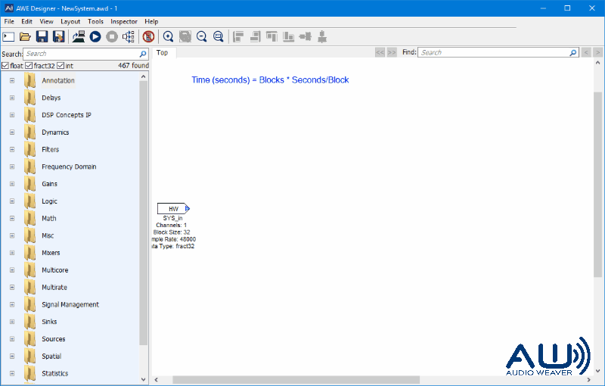Image resolution: width=605 pixels, height=386 pixels.
Task: Click the Align Right toolbar icon
Action: [x=255, y=36]
